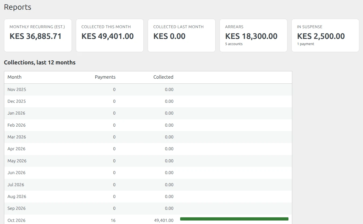
Task: Click the payments count 16 for Oct 2026
Action: click(113, 221)
